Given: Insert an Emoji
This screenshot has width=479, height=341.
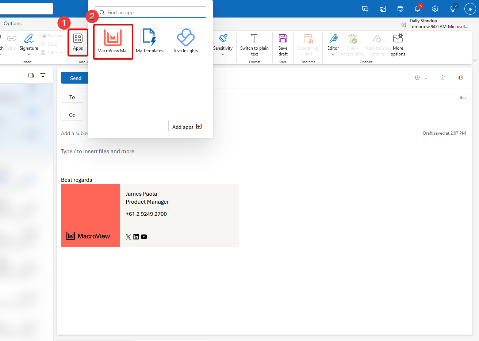Looking at the screenshot, I should 50,44.
